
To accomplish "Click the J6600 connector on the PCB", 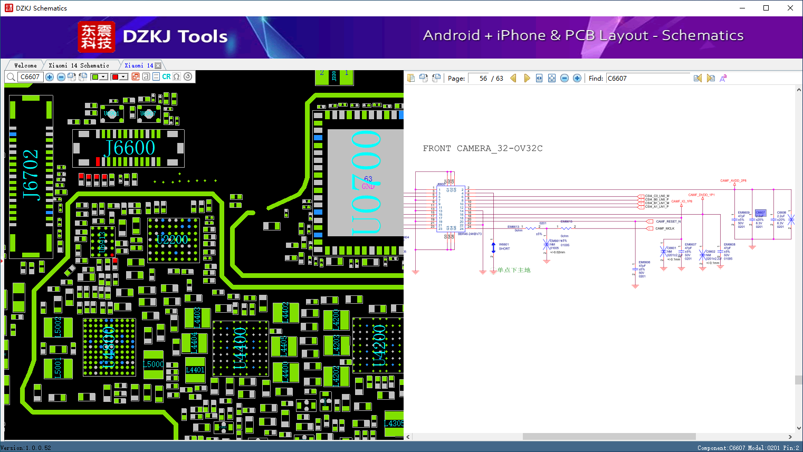I will (x=128, y=148).
